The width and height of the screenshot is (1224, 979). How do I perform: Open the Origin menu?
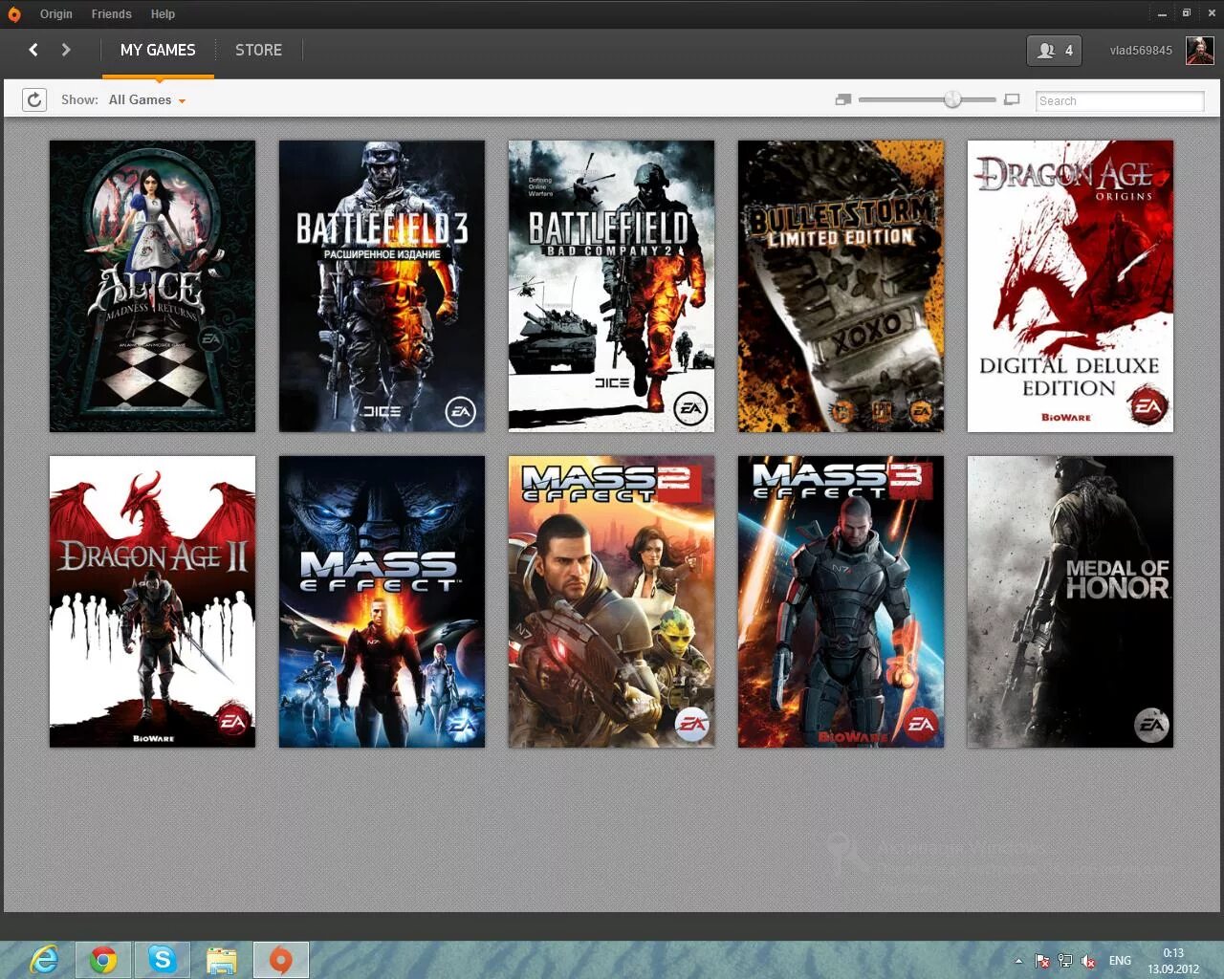55,14
